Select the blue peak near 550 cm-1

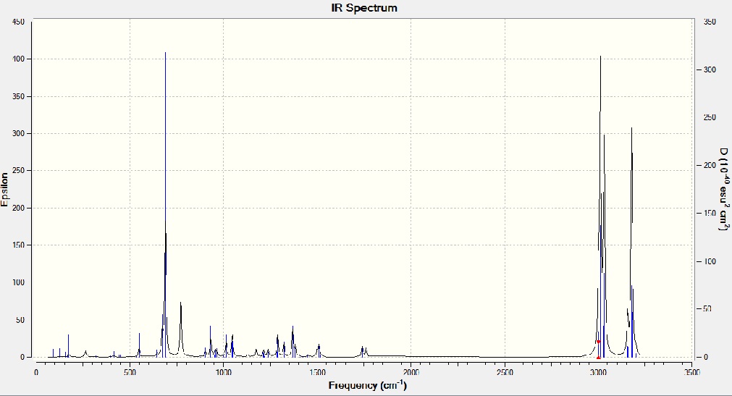coord(139,345)
